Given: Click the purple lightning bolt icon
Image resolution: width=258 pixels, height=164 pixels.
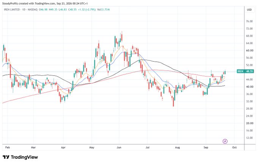Looking at the screenshot, I should pos(225,141).
